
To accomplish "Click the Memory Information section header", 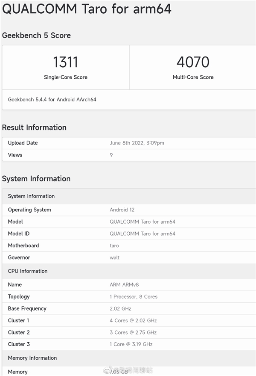I will click(x=32, y=358).
